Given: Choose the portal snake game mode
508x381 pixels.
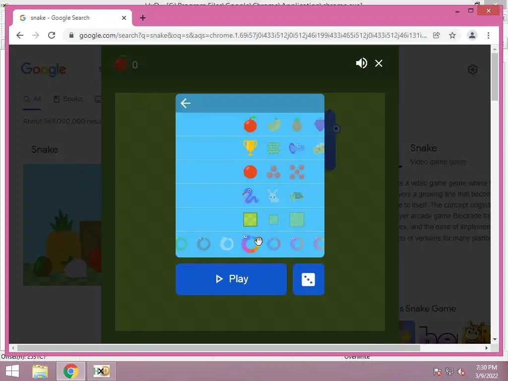Looking at the screenshot, I should point(297,148).
